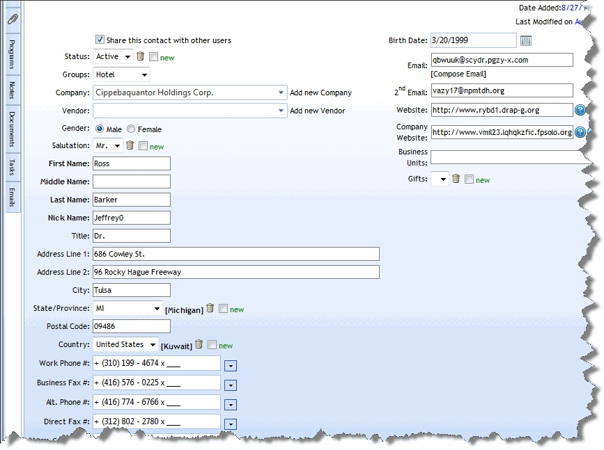Click into the 2nd Email field
This screenshot has width=604, height=450.
pos(502,91)
